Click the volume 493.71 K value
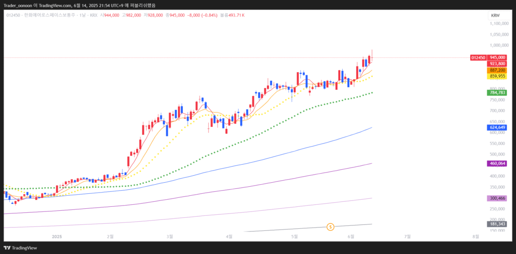This screenshot has width=516, height=254. 236,16
